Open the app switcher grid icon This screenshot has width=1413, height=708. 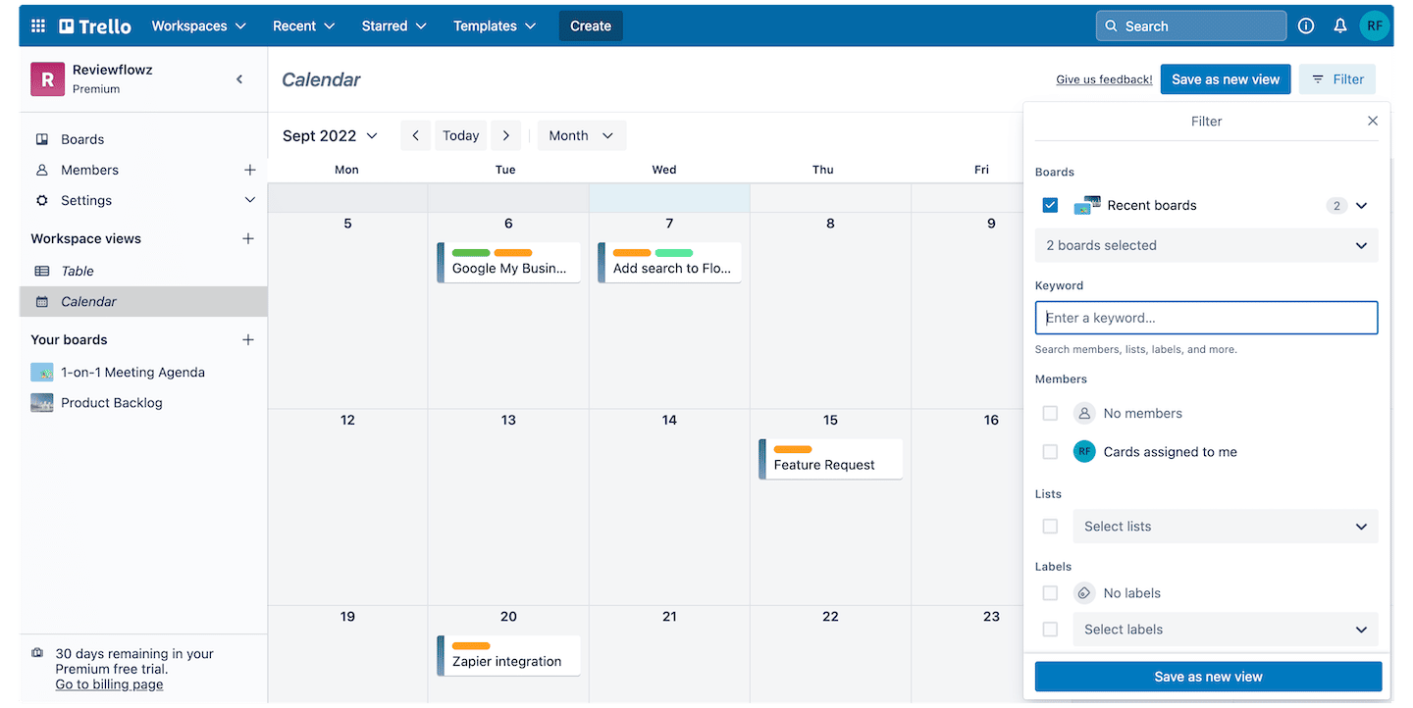click(38, 26)
